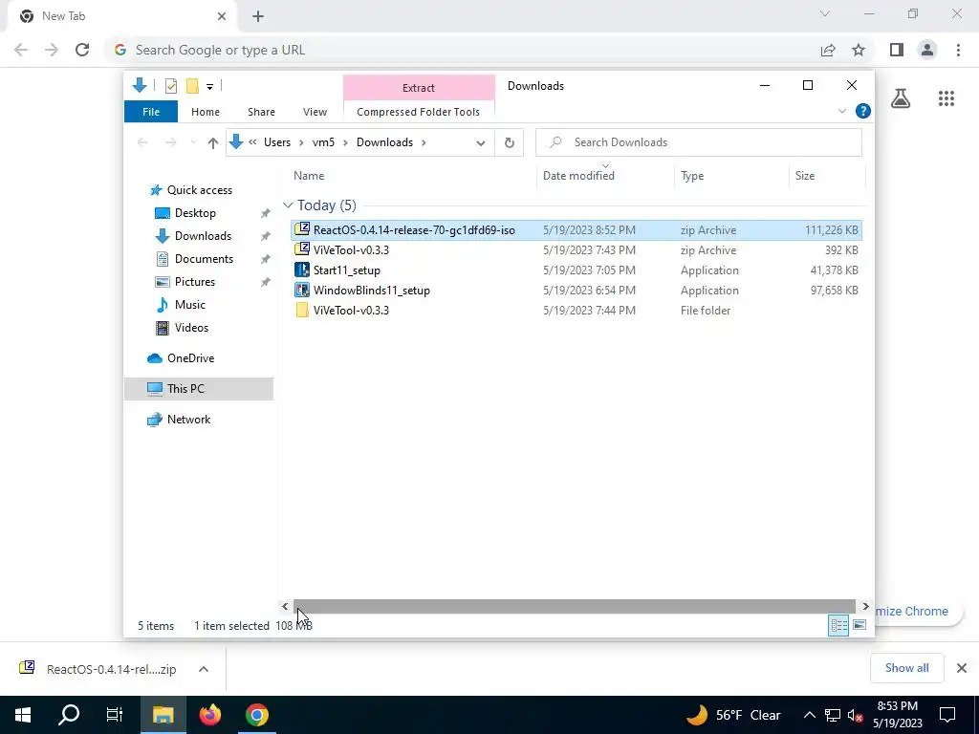Screen dimensions: 979x734
Task: Switch to the Share ribbon tab
Action: 261,112
